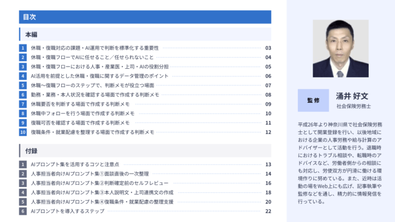Screen dimensions: 395x222
Task: Click 付録 number badge 5
Action: [23, 201]
